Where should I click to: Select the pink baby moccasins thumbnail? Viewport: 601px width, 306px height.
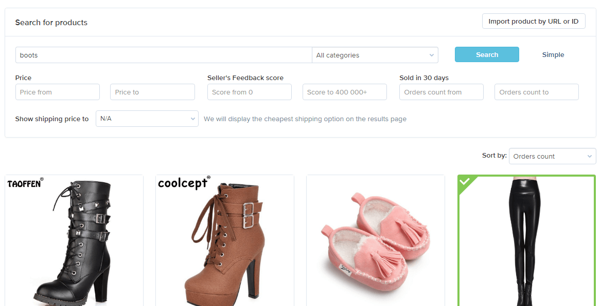[376, 241]
